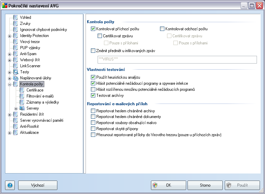Screen dimensions: 265x194
Task: Open Filtrování e-mailů settings
Action: (40, 96)
